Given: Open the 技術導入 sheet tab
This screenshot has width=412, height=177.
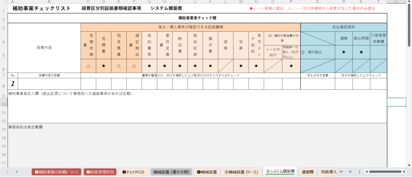Looking at the screenshot, I should coord(330,172).
